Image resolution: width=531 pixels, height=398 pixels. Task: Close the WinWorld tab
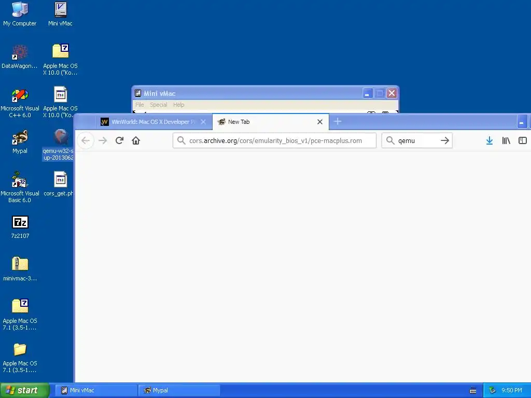pyautogui.click(x=203, y=122)
